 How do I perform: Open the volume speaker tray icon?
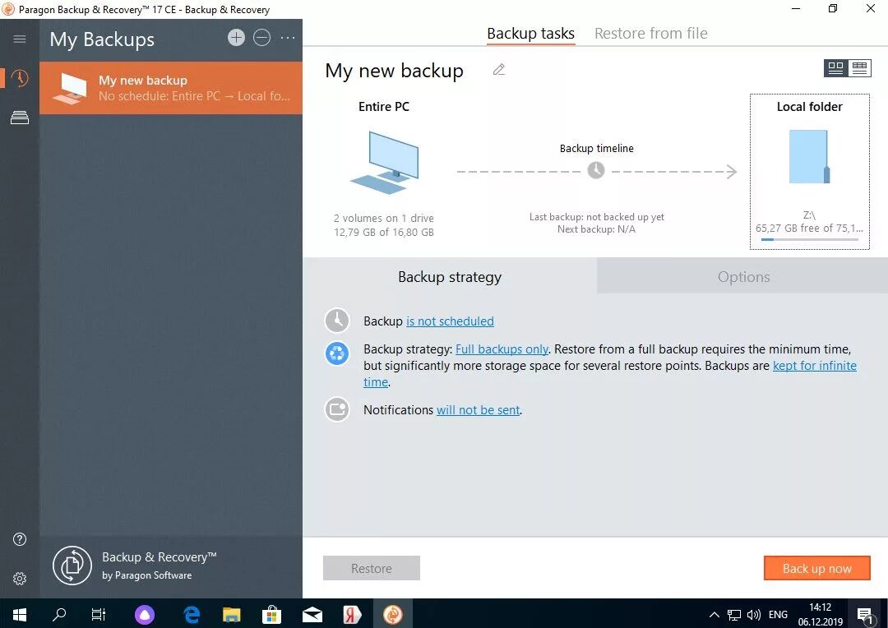(754, 614)
